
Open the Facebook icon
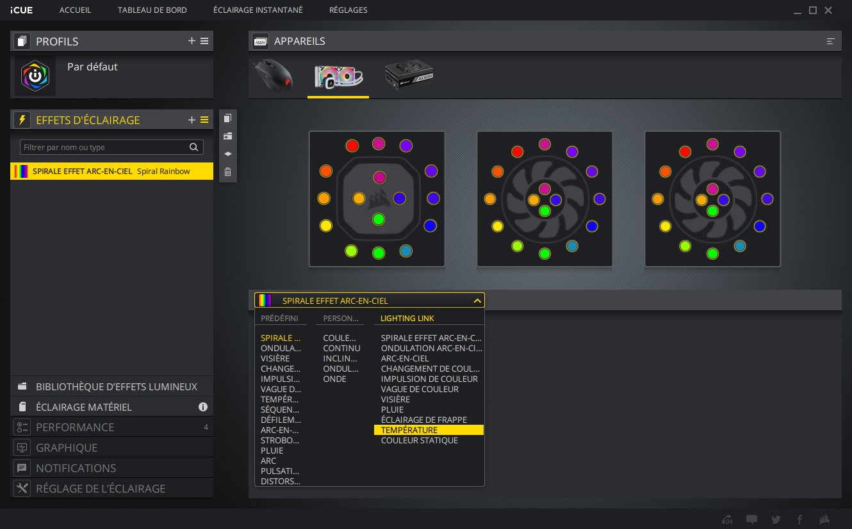[799, 519]
